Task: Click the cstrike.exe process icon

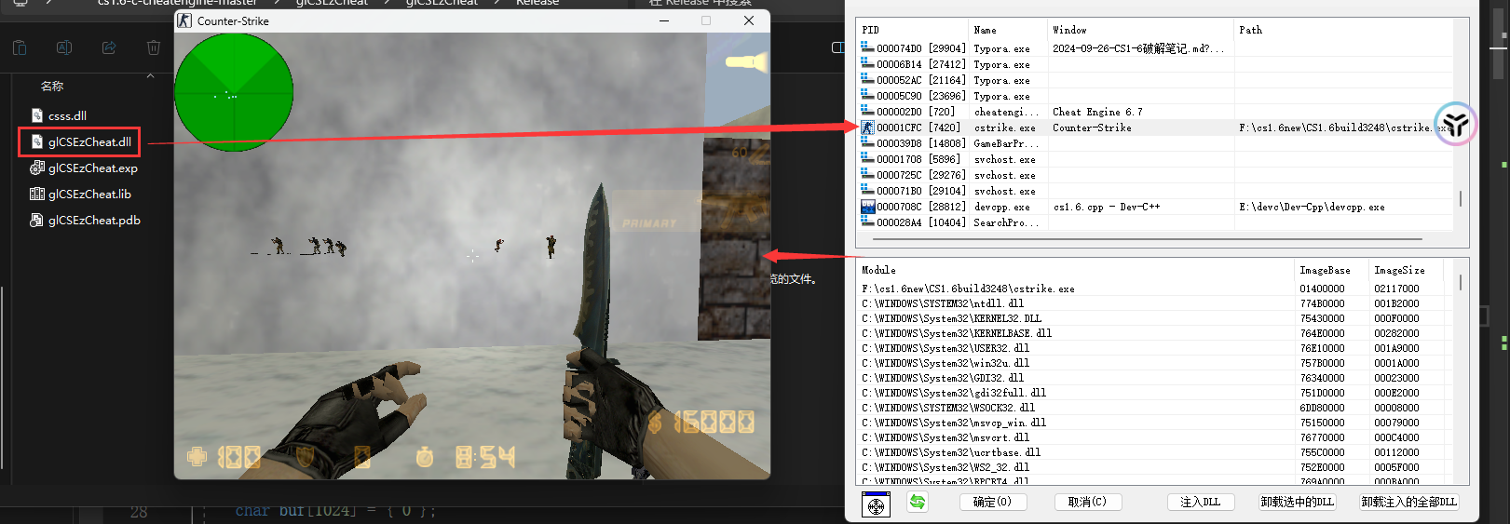Action: coord(867,128)
